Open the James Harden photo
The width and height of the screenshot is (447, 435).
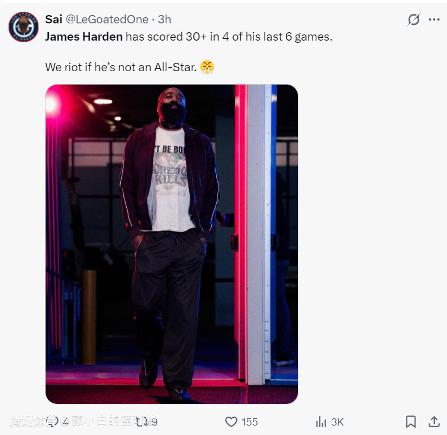coord(171,244)
